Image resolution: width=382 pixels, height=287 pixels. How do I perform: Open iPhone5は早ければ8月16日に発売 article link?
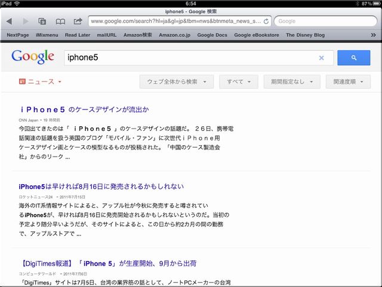(101, 187)
